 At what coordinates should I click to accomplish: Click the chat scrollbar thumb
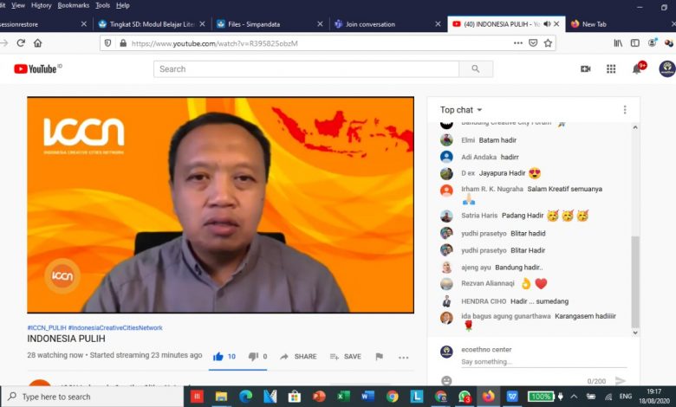pyautogui.click(x=635, y=282)
